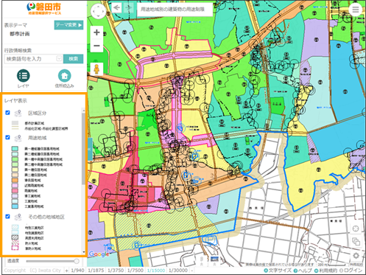Zoom out with the minus button
366x275 pixels.
pyautogui.click(x=96, y=46)
